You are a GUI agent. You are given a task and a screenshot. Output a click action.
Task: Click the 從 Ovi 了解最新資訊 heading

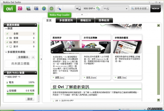(71, 87)
